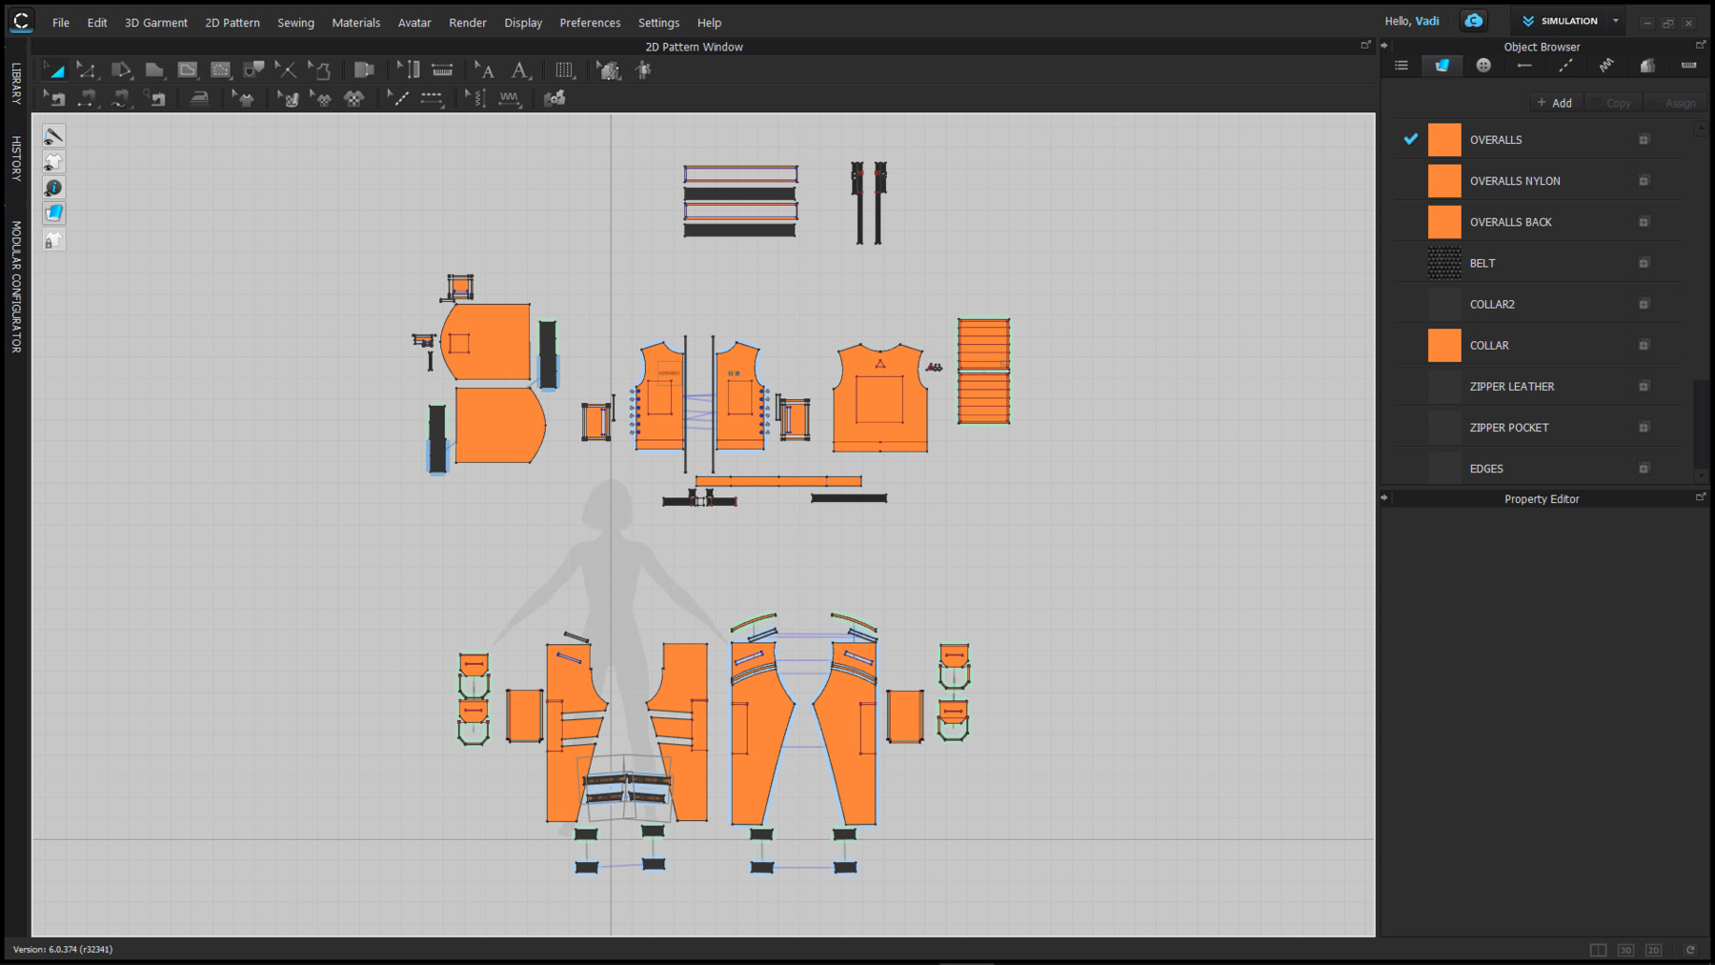The width and height of the screenshot is (1715, 965).
Task: Expand the BELT fabric entry options
Action: 1644,263
